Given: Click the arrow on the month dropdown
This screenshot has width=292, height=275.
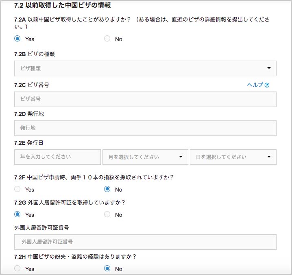Looking at the screenshot, I should point(181,157).
